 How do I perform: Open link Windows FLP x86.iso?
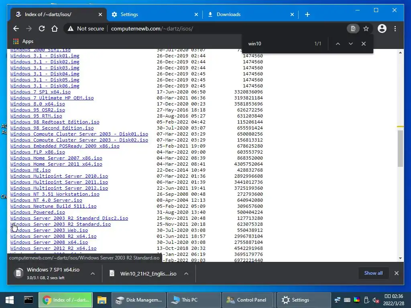tap(37, 152)
